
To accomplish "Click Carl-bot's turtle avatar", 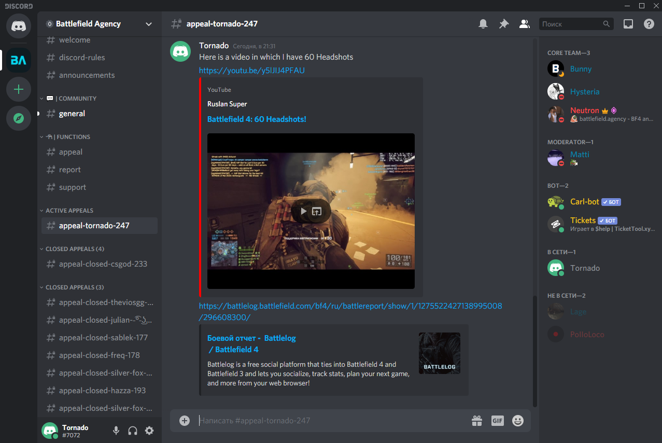I will coord(556,201).
